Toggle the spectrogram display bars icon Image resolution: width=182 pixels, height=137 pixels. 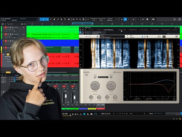(x=164, y=37)
